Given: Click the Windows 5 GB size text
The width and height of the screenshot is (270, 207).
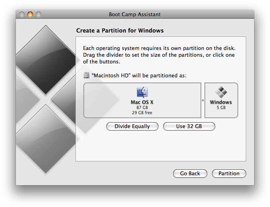Looking at the screenshot, I should [x=221, y=107].
